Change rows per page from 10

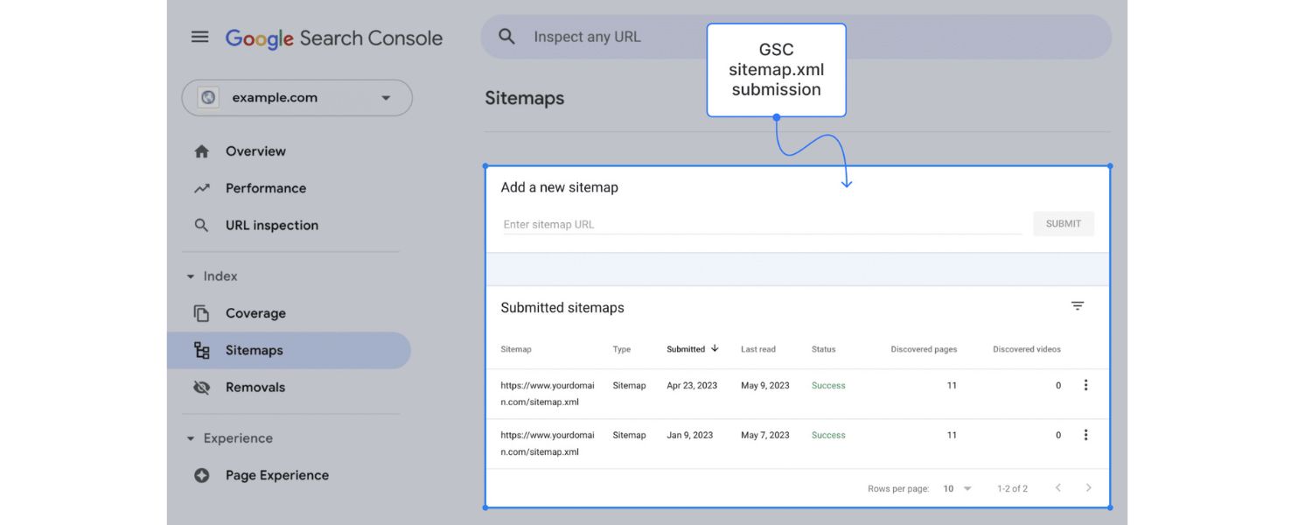point(955,488)
